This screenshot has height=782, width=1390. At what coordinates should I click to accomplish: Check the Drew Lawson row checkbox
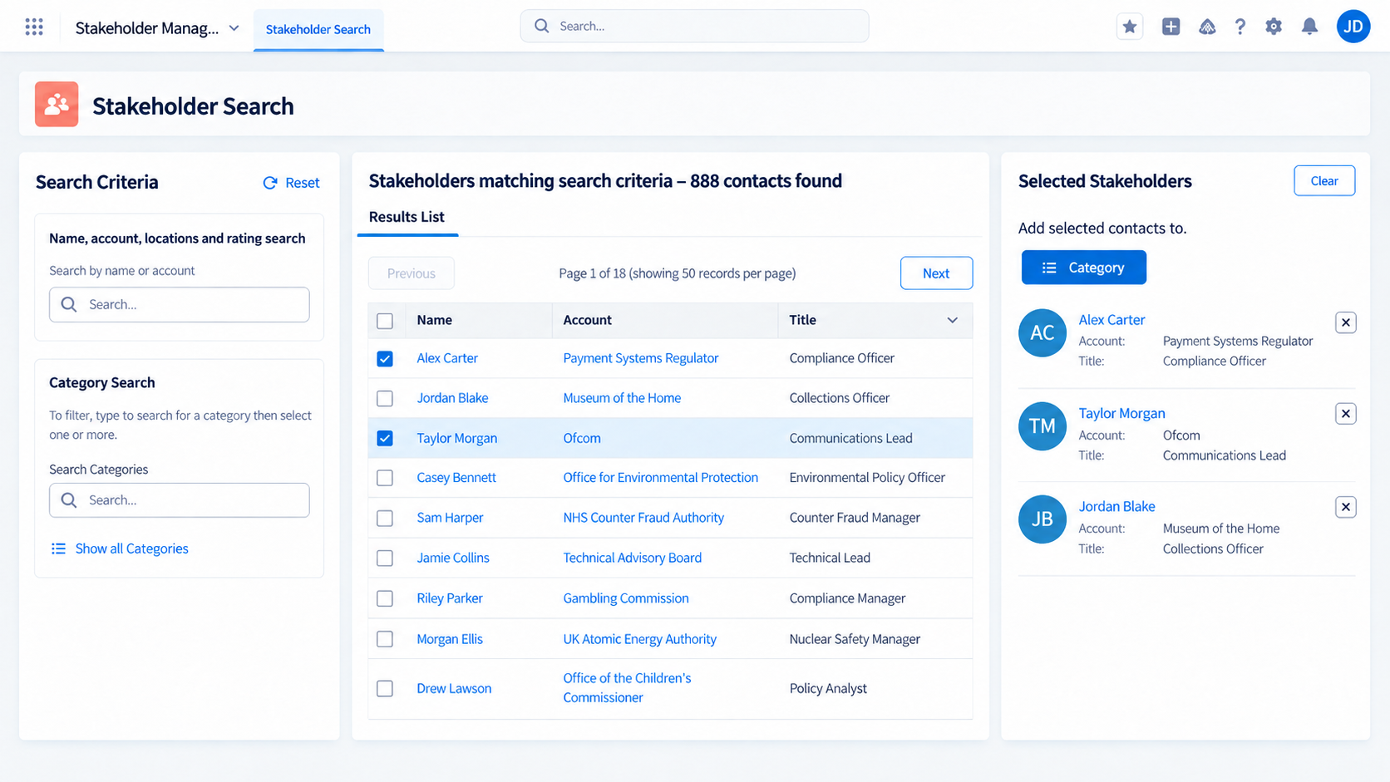(385, 689)
